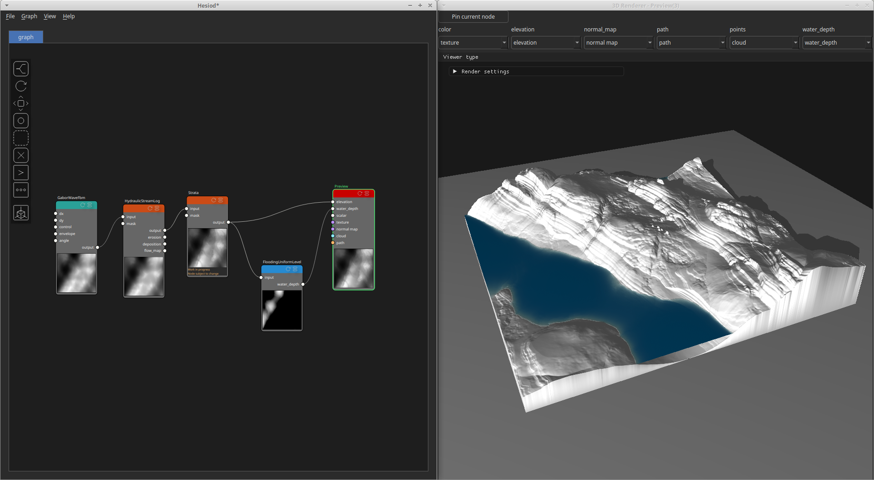Click reload icon on the FloodingUniformLevel node
The height and width of the screenshot is (480, 874).
(288, 269)
